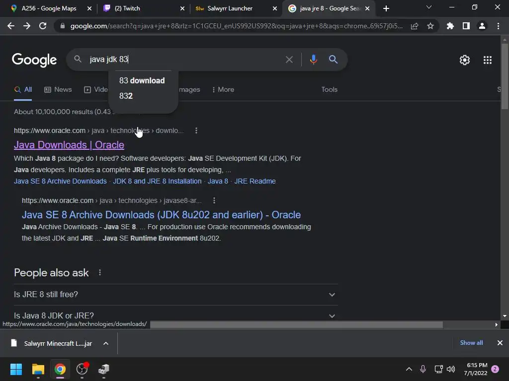Open JDK 8u202 and earlier archive result
Image resolution: width=509 pixels, height=381 pixels.
click(161, 215)
